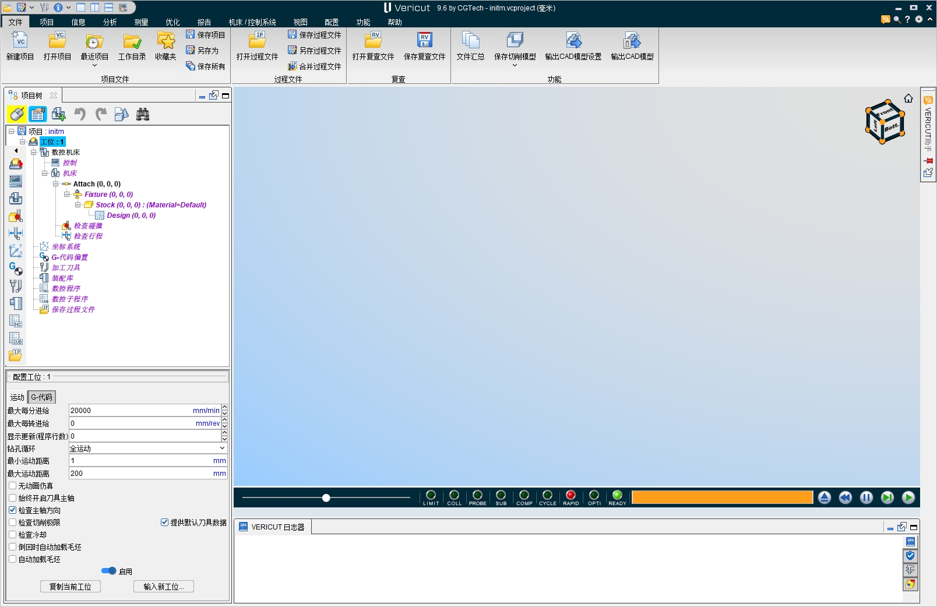
Task: Click 打开过程文件 folder icon
Action: (x=257, y=41)
